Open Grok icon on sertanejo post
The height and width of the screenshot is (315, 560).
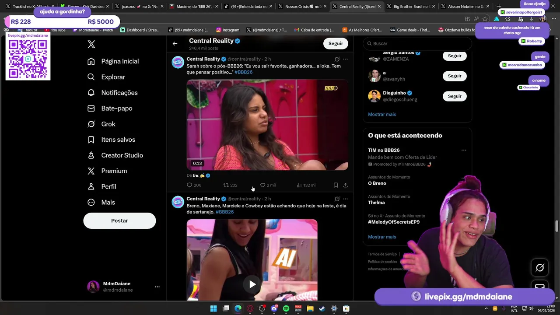[337, 199]
